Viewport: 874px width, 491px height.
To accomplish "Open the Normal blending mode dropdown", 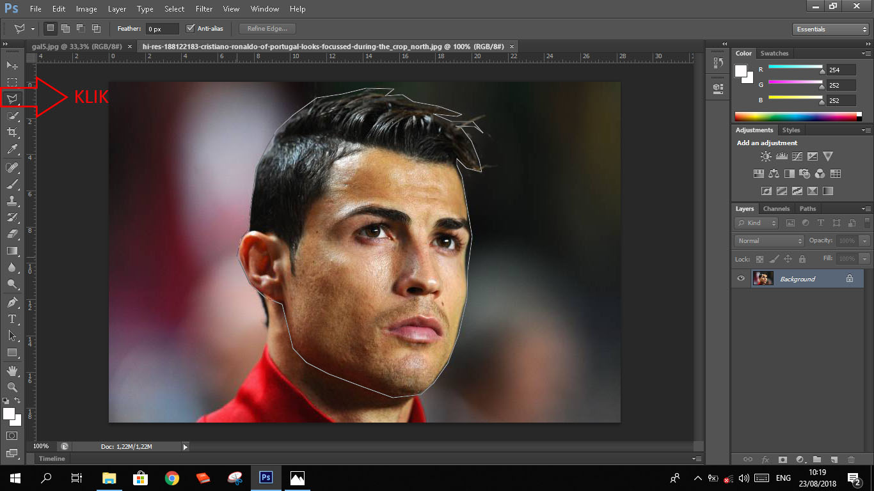I will 769,241.
